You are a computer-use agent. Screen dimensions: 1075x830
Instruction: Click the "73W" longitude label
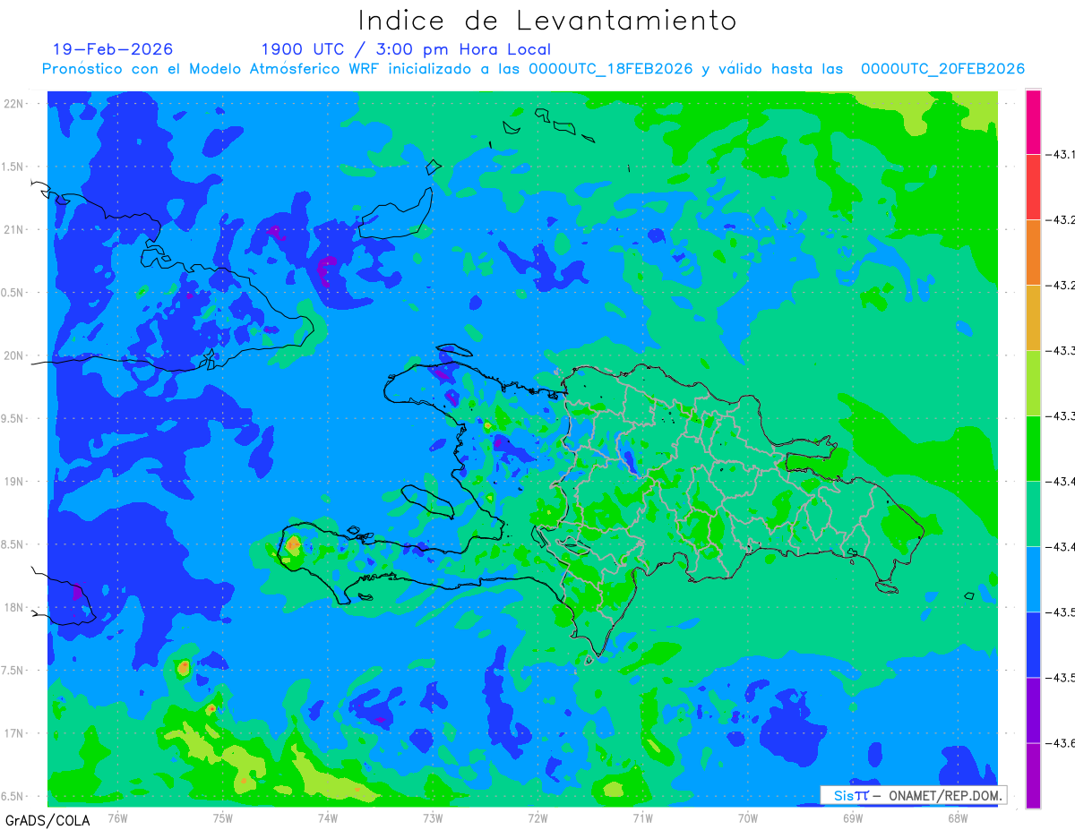tap(433, 817)
